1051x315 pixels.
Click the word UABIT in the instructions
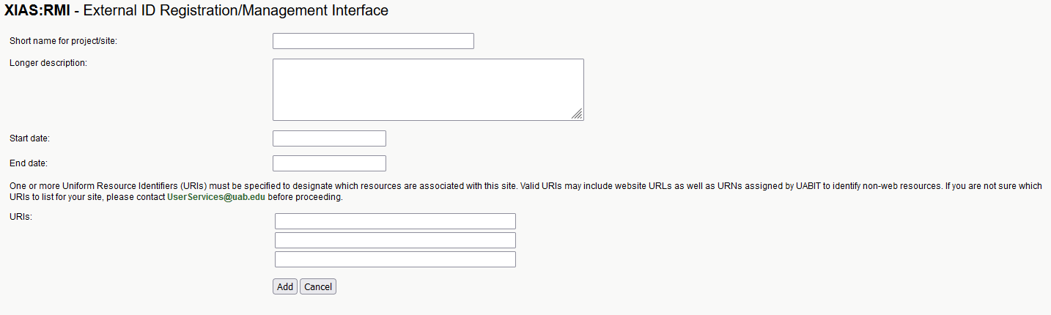coord(808,187)
